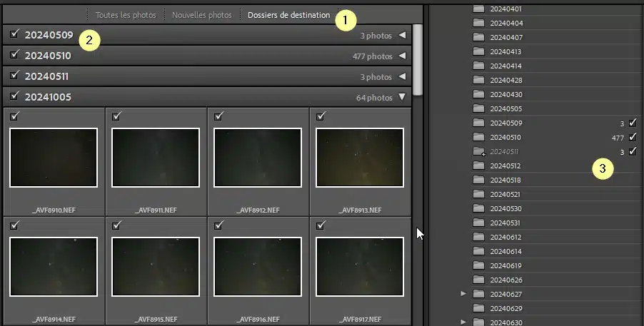
Task: Click the 20240630 folder name
Action: (506, 322)
